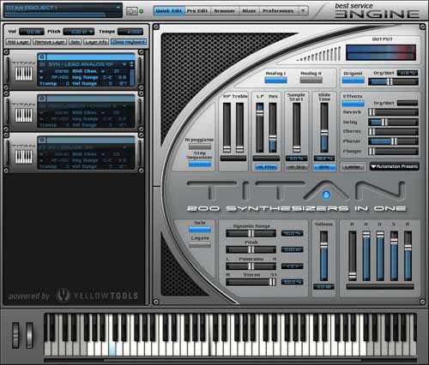The height and width of the screenshot is (365, 429).
Task: Adjust the Dynamic Range slider
Action: tap(251, 234)
